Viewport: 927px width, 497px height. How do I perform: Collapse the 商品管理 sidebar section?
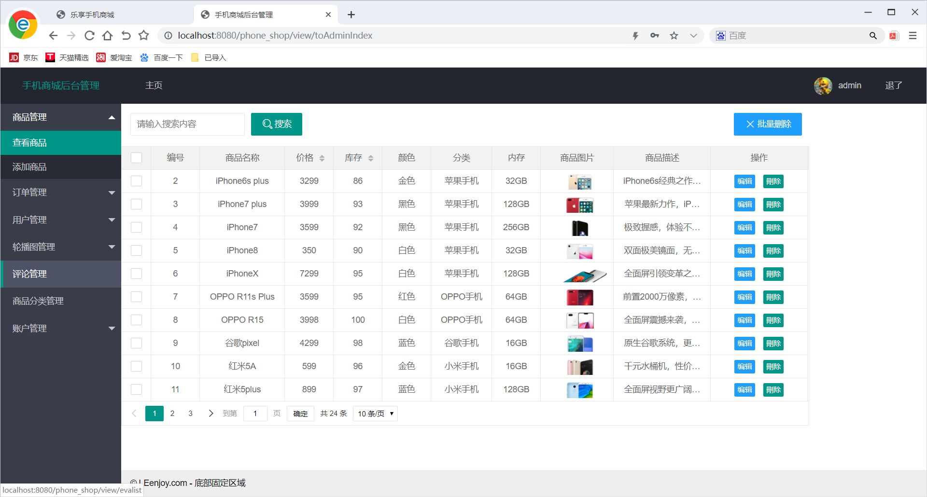pyautogui.click(x=60, y=117)
